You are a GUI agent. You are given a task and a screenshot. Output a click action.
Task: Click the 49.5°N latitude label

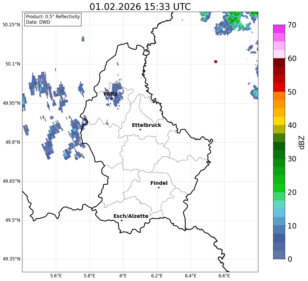click(x=12, y=220)
